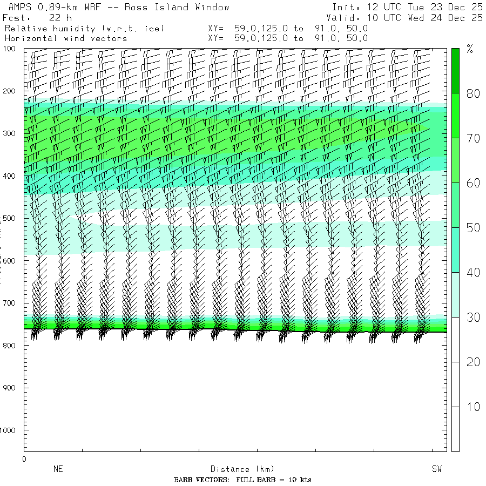The height and width of the screenshot is (486, 486).
Task: Click the white colorbar segment below 10
Action: click(x=455, y=429)
